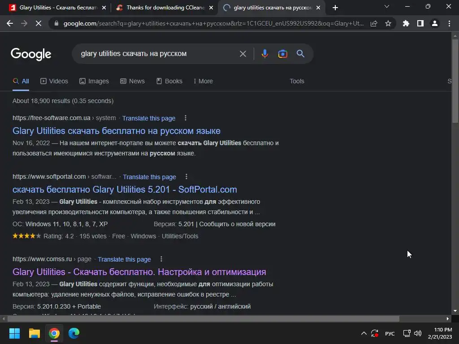Image resolution: width=459 pixels, height=344 pixels.
Task: Open options for softportal.com result
Action: pos(186,176)
